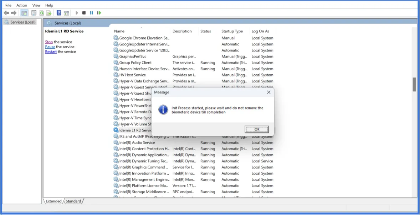Screen dimensions: 420x215
Task: Click the Start Service play icon
Action: coord(77,13)
